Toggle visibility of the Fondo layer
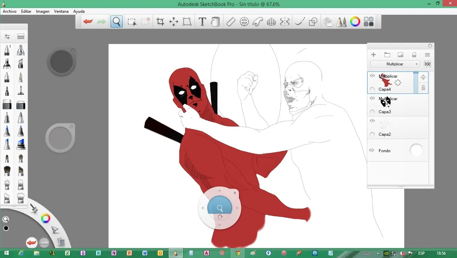This screenshot has width=457, height=258. [x=372, y=150]
